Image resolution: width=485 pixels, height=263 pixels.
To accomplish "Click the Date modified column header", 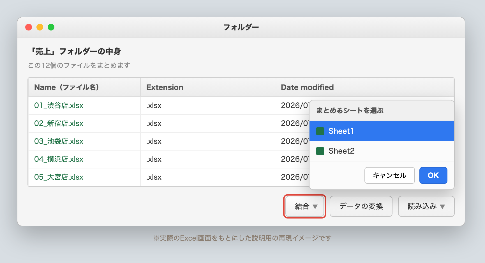I will click(364, 87).
